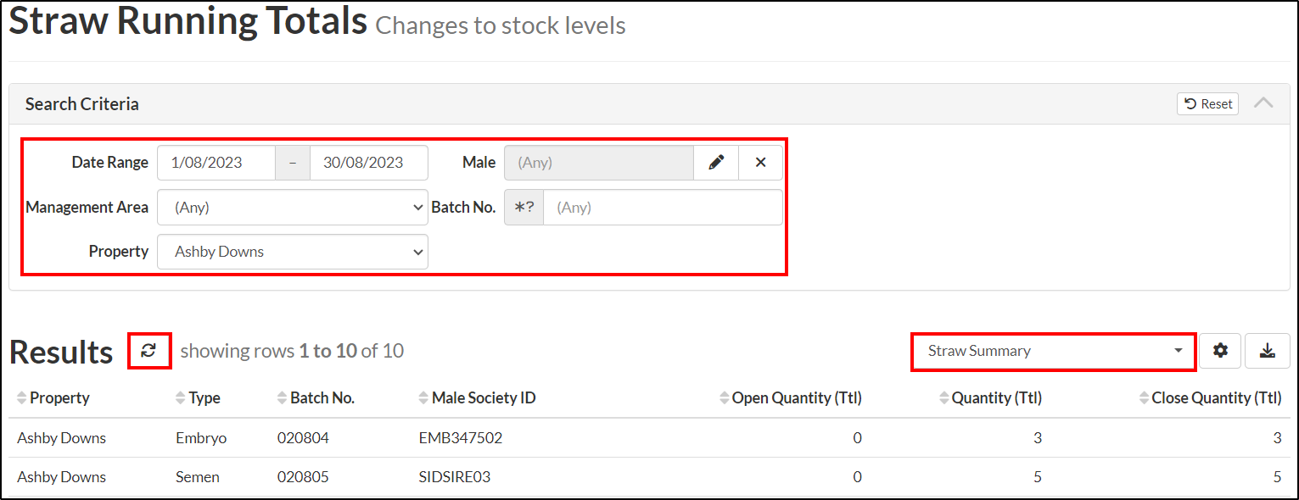Open the Property dropdown showing Ashby Downs
1299x500 pixels.
tap(293, 252)
